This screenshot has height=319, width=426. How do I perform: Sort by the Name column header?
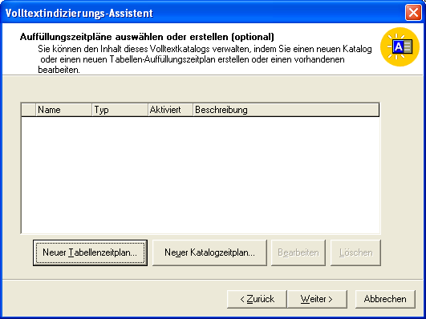[x=63, y=110]
